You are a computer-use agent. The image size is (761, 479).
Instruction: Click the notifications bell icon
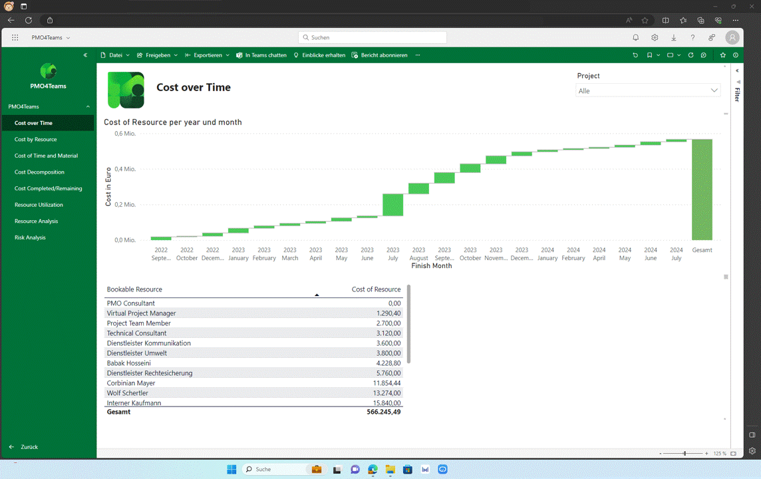pos(635,38)
